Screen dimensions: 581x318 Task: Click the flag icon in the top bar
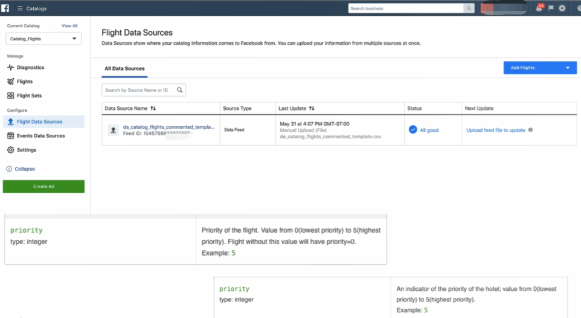tap(551, 8)
